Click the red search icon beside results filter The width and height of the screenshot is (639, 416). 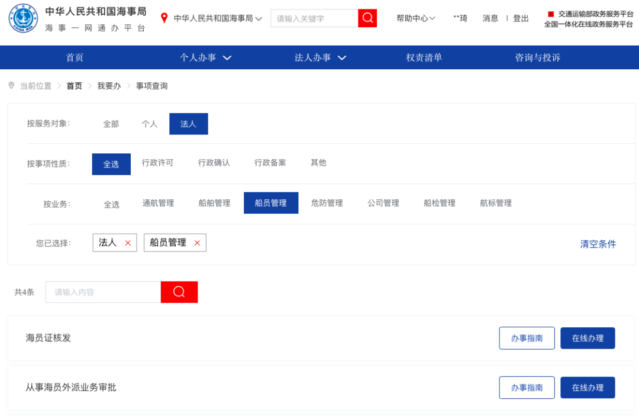pos(179,292)
